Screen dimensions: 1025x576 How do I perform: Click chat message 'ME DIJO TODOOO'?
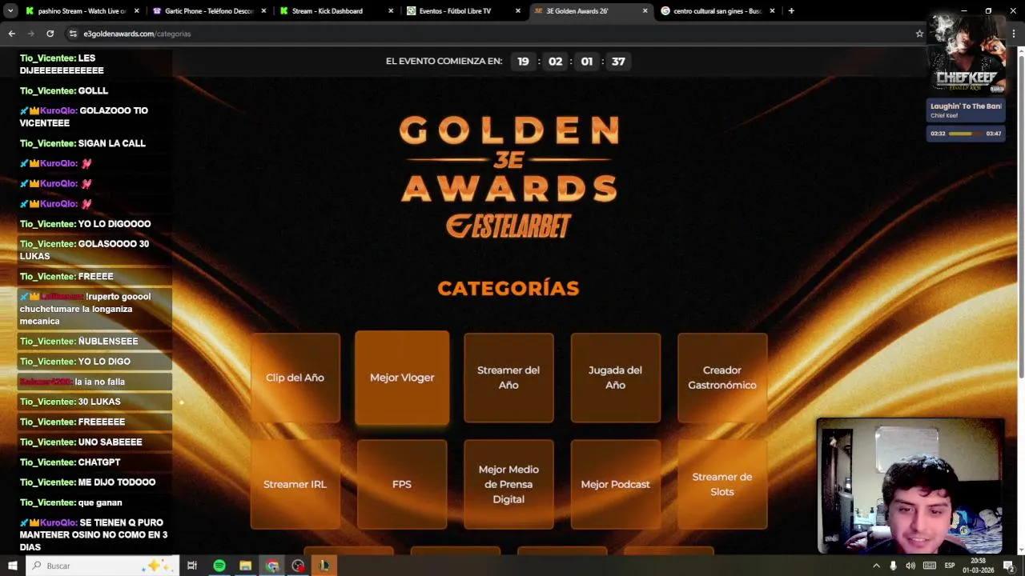coord(117,482)
